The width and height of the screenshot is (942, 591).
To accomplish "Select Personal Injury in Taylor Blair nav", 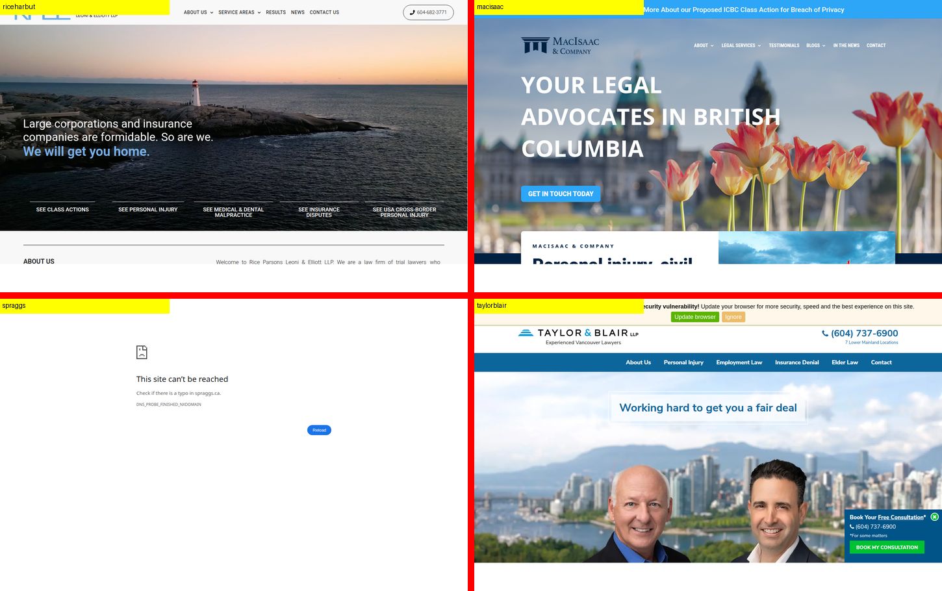I will [683, 362].
